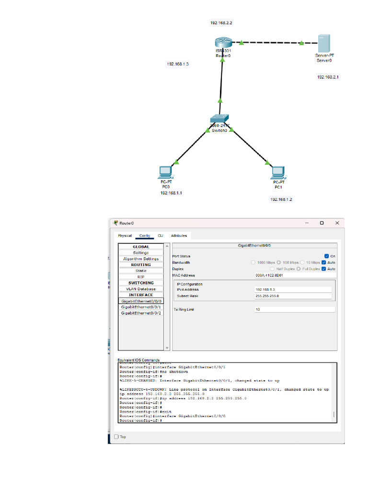Select the 1000 Mbps bandwidth radio
This screenshot has width=368, height=491.
[253, 262]
